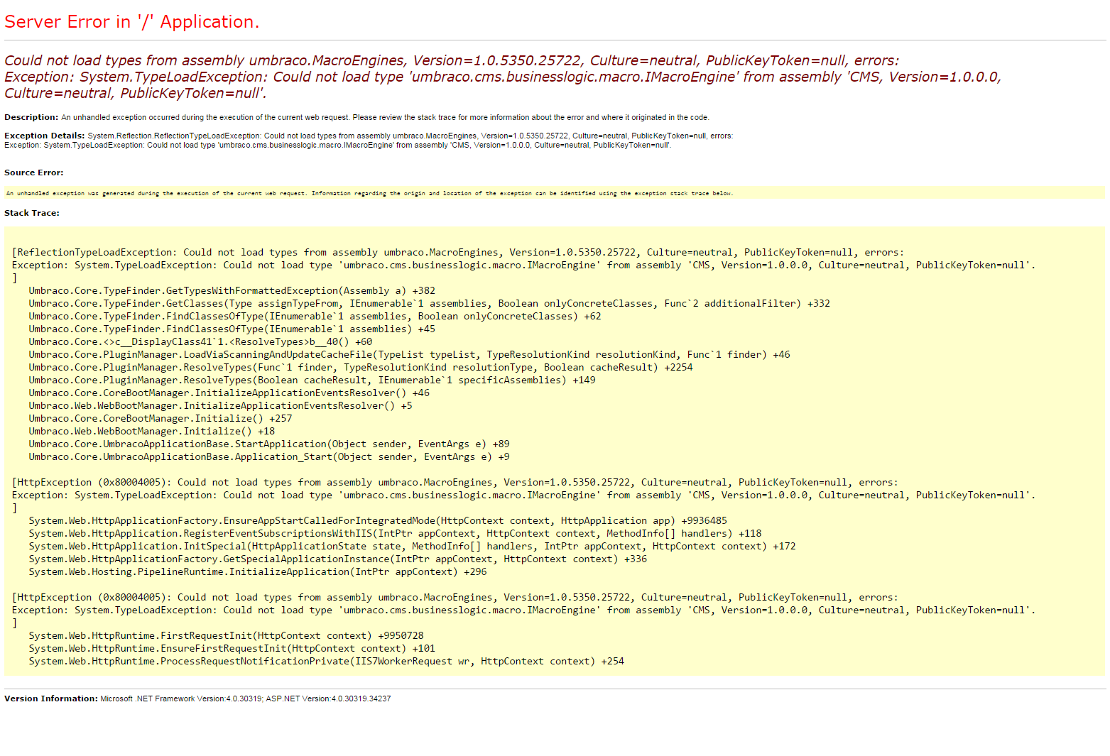1110x756 pixels.
Task: Click the 'Version Information:' label
Action: pos(51,699)
